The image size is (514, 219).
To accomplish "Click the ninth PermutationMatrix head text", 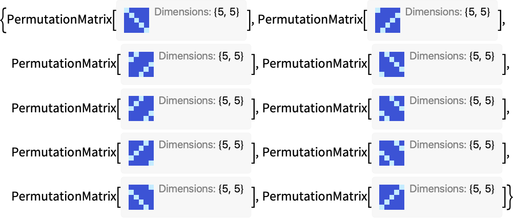I will coord(64,197).
